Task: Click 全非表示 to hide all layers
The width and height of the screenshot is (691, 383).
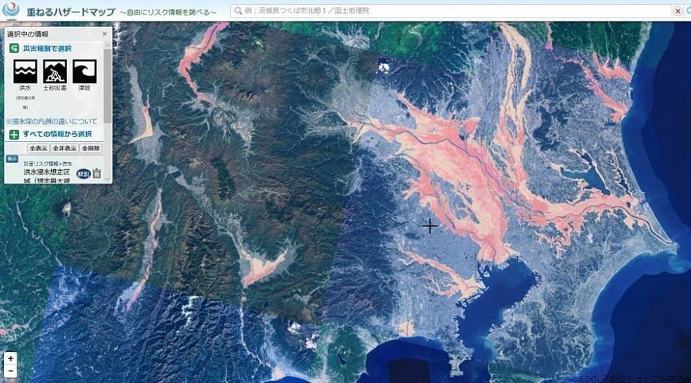Action: click(64, 148)
